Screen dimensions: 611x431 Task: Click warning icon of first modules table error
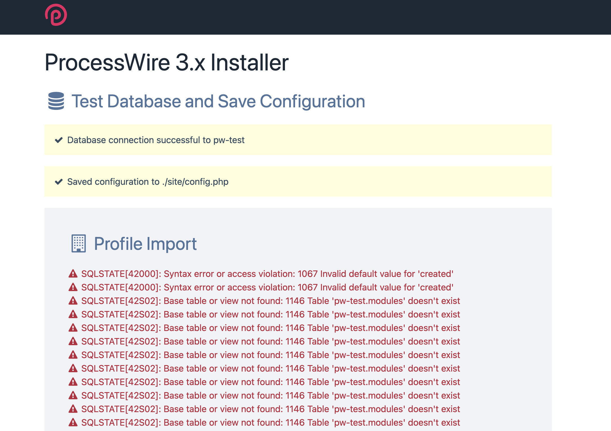(73, 301)
